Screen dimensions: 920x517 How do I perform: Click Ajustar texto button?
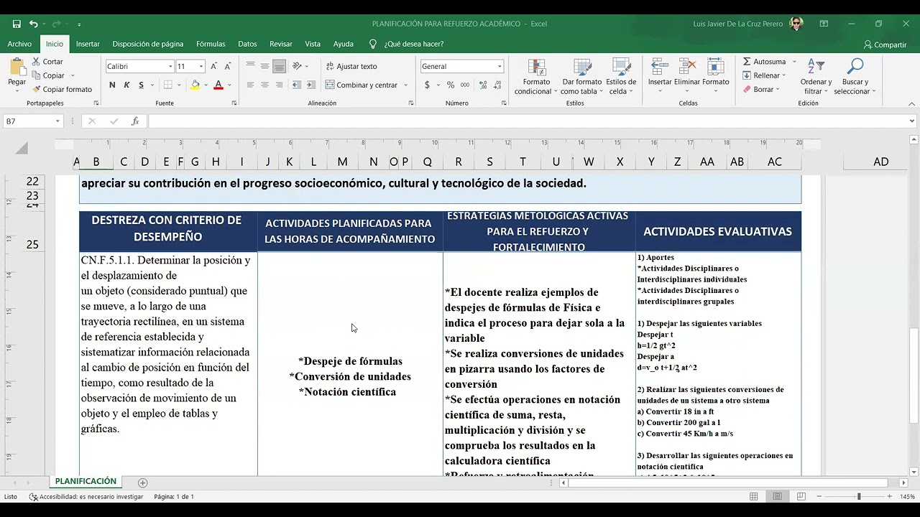351,66
